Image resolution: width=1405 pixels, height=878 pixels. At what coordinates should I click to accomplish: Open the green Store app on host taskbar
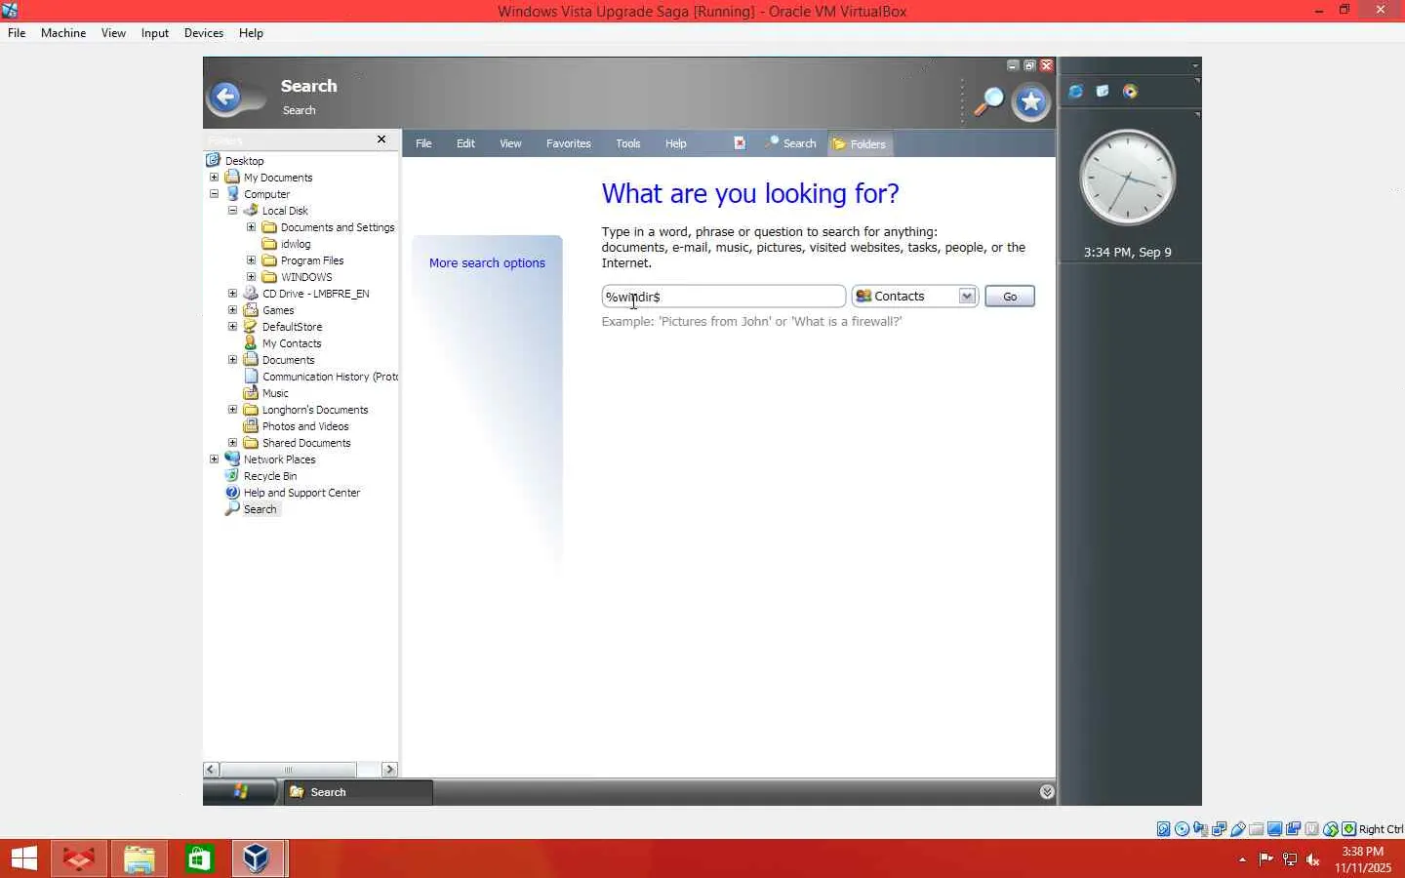pyautogui.click(x=199, y=858)
